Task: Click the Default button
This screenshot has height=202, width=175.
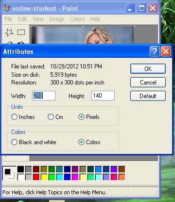Action: (148, 96)
